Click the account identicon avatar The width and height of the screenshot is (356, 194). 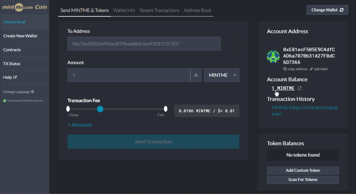pos(273,56)
